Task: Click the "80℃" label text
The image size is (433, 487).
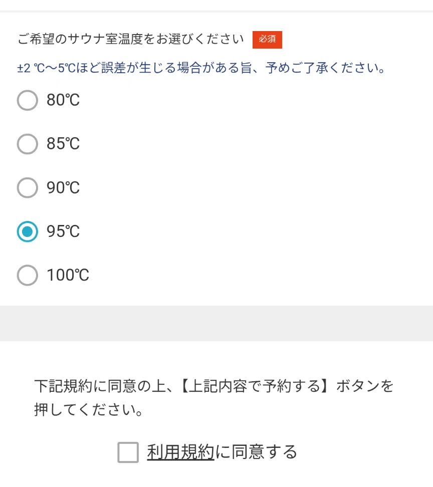Action: pos(63,100)
